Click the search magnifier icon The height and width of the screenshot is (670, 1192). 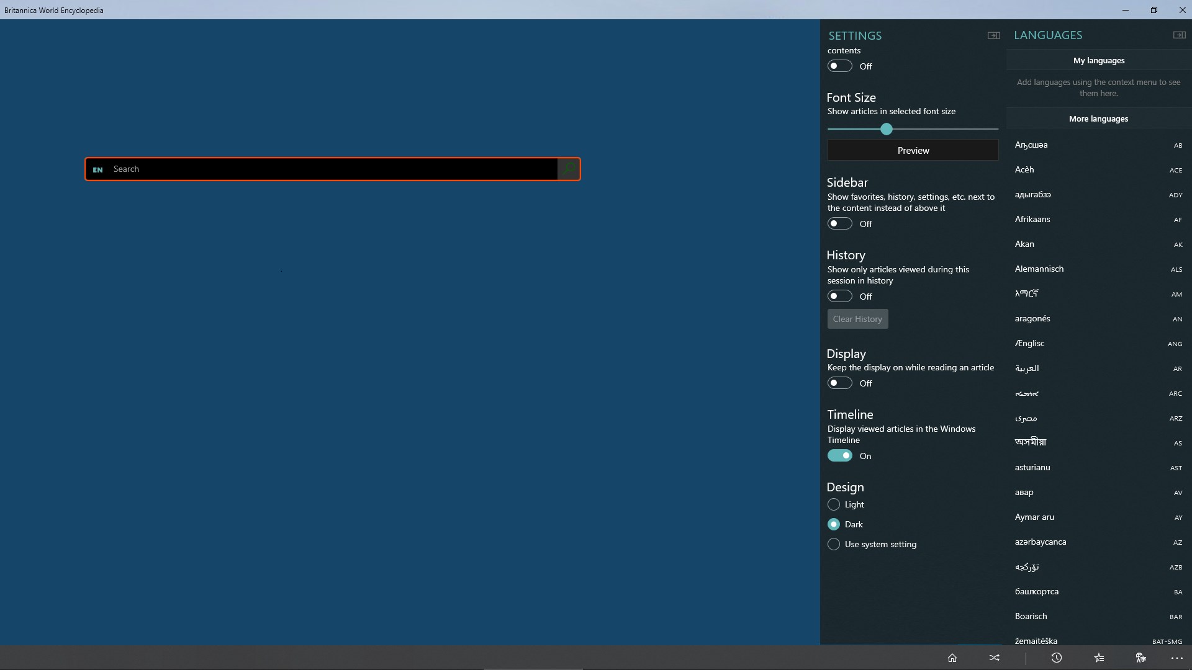pos(569,169)
